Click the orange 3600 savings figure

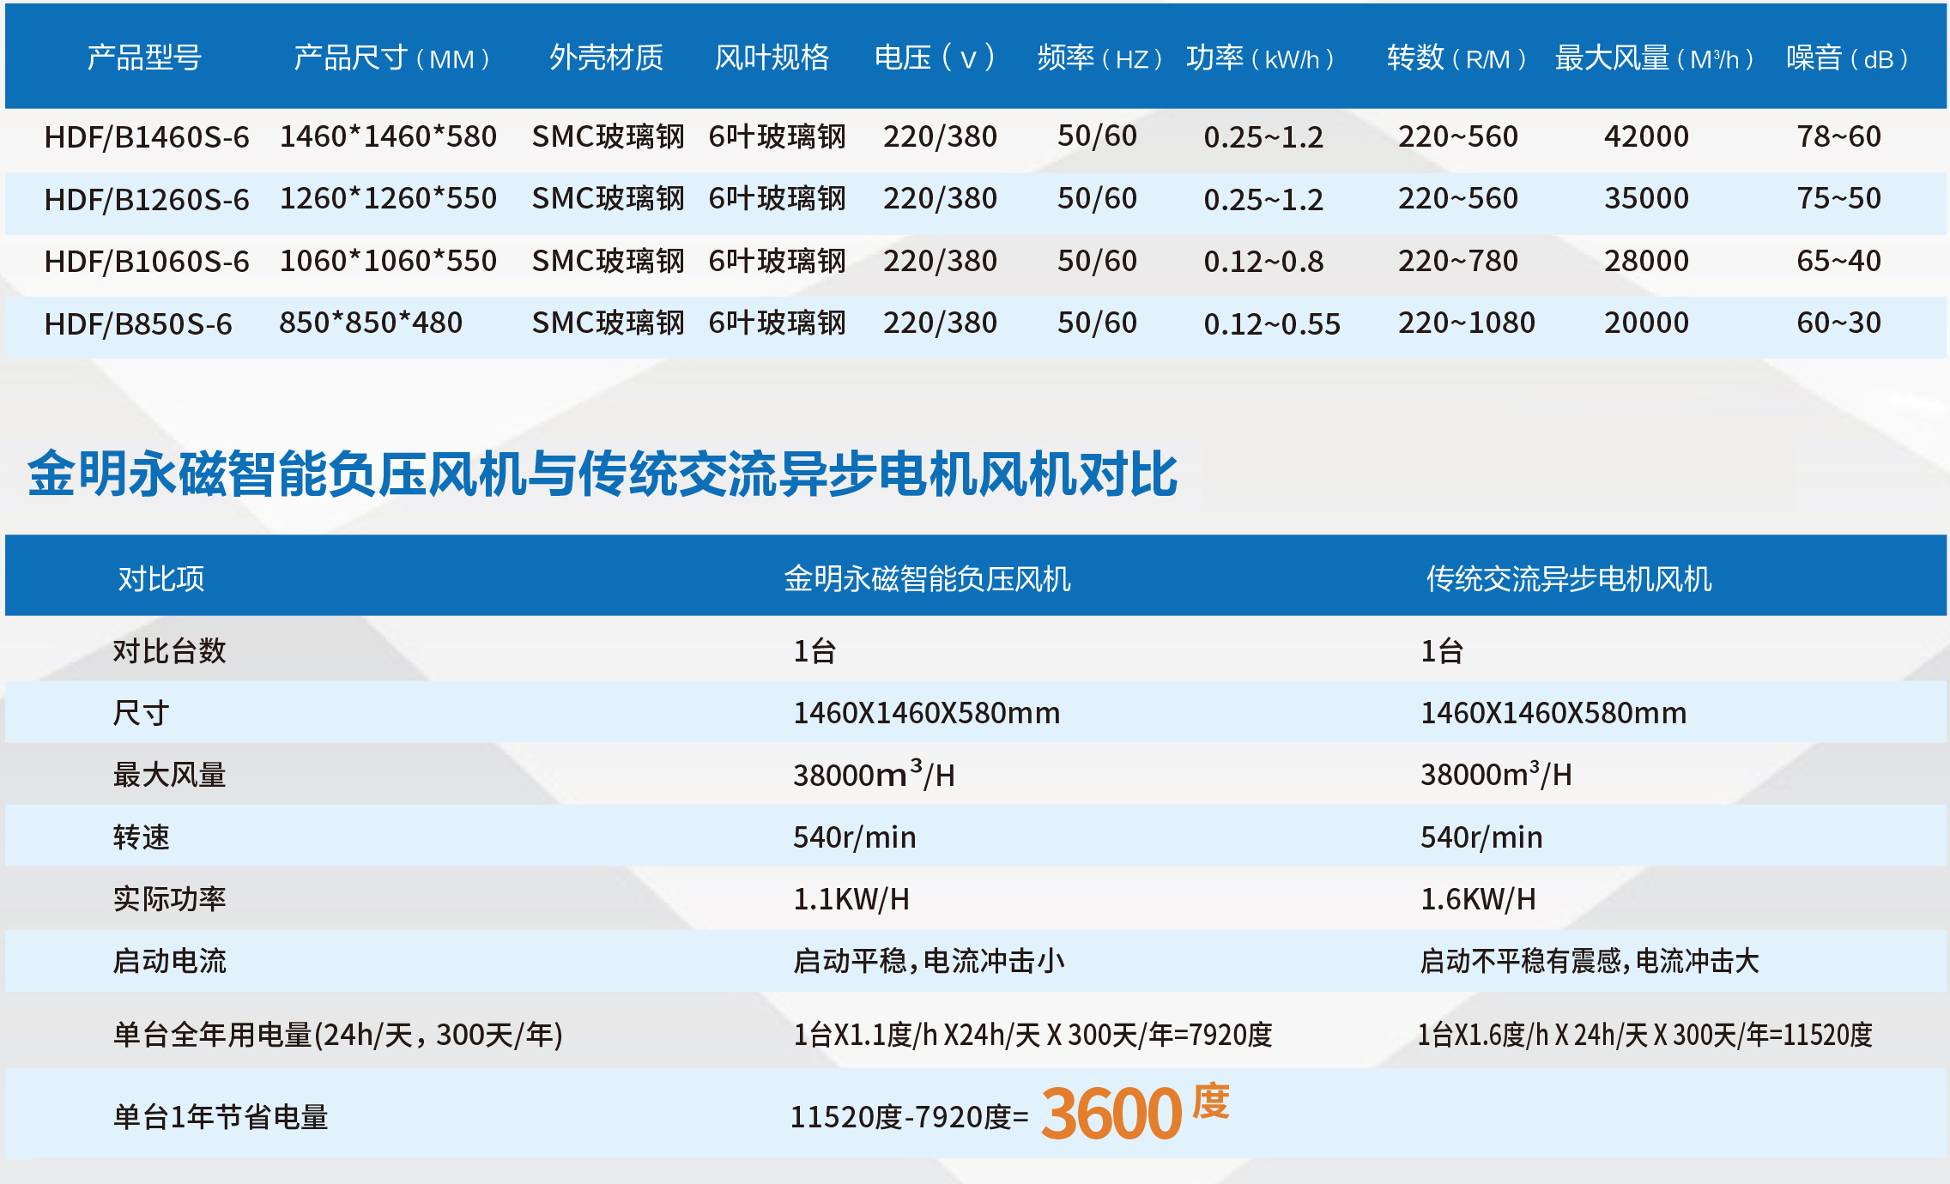1112,1113
